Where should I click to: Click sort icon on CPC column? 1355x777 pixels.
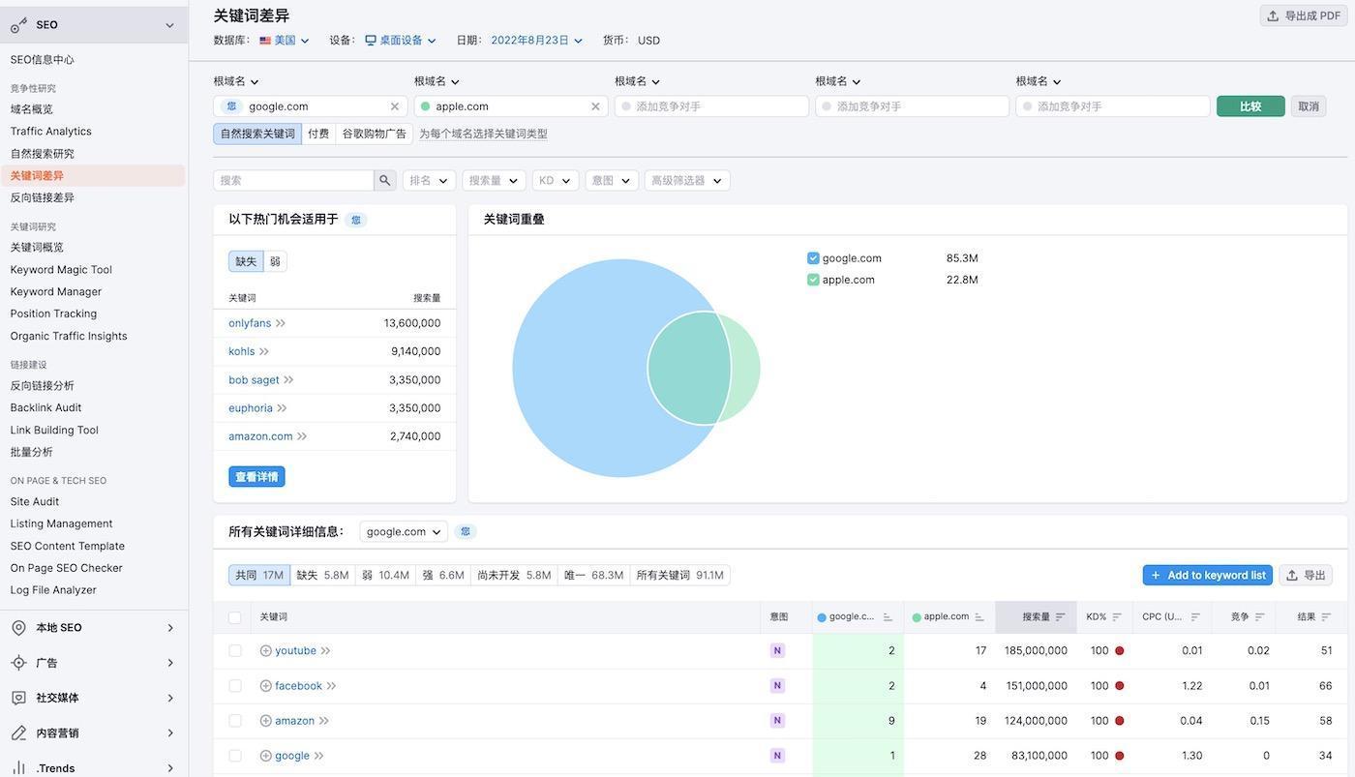click(x=1195, y=617)
